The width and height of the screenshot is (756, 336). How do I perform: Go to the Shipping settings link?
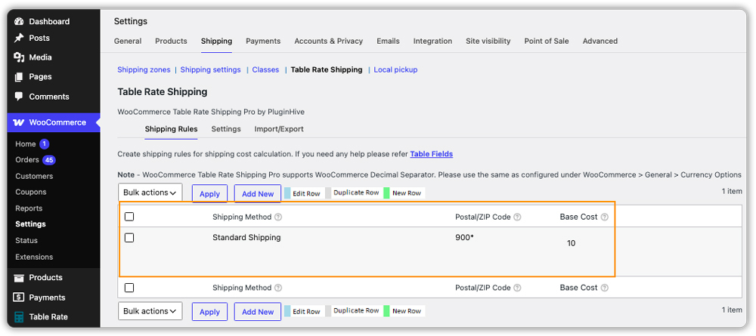click(x=211, y=69)
